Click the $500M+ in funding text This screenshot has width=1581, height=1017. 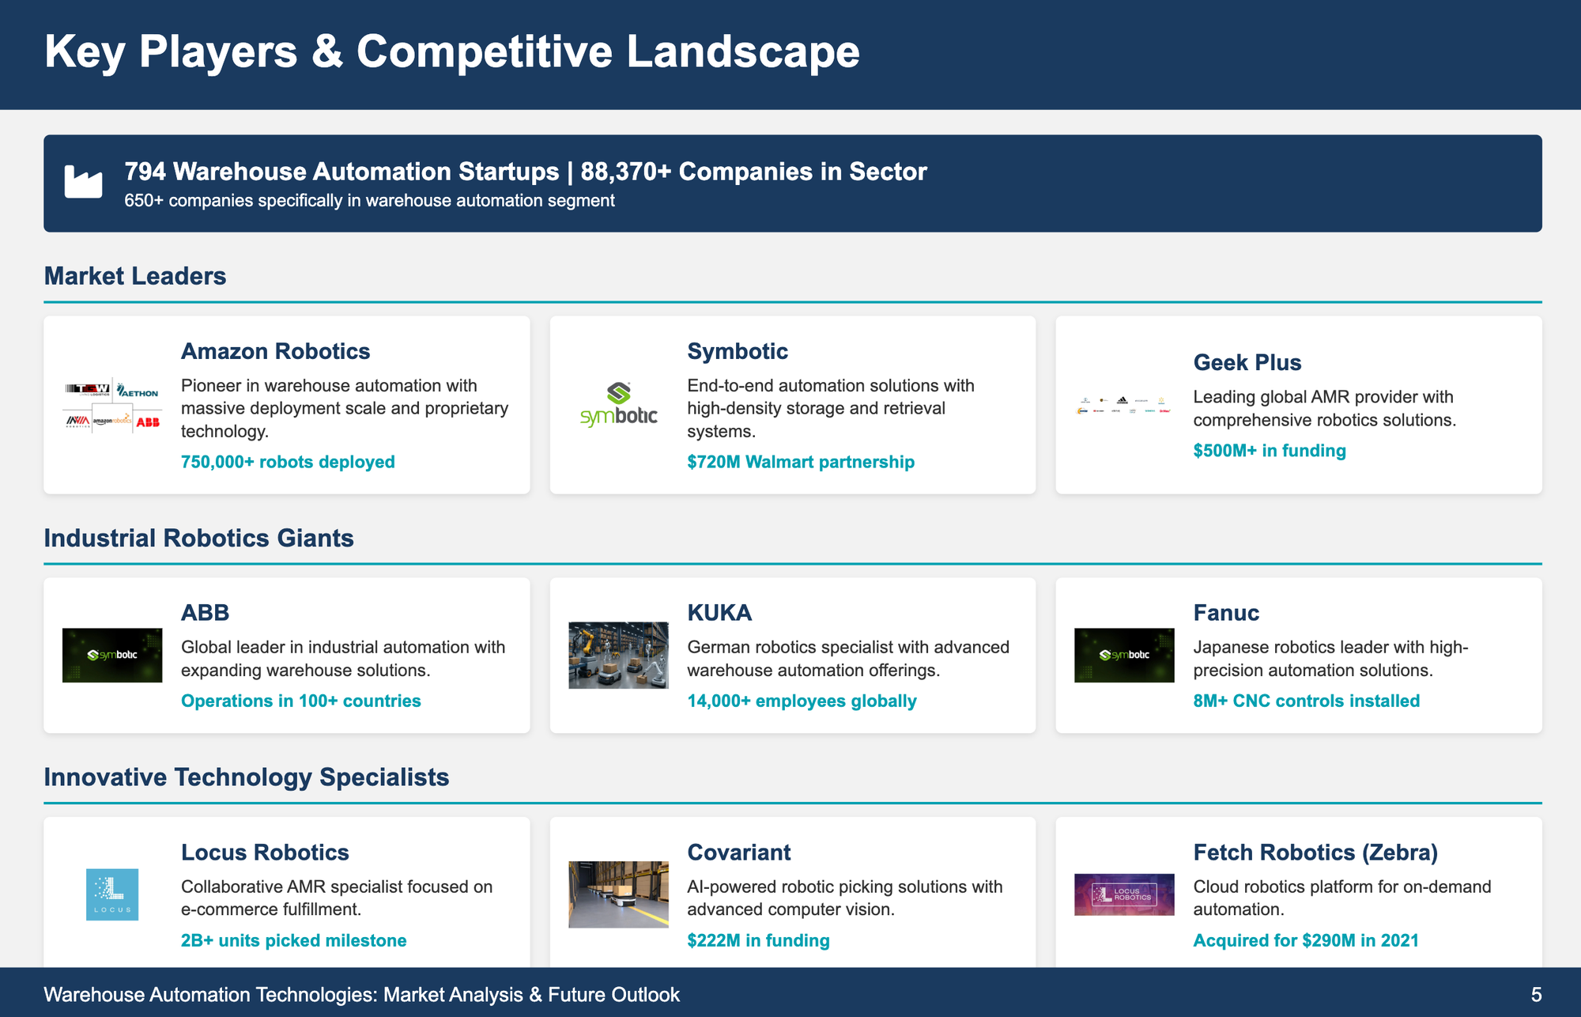pos(1269,451)
